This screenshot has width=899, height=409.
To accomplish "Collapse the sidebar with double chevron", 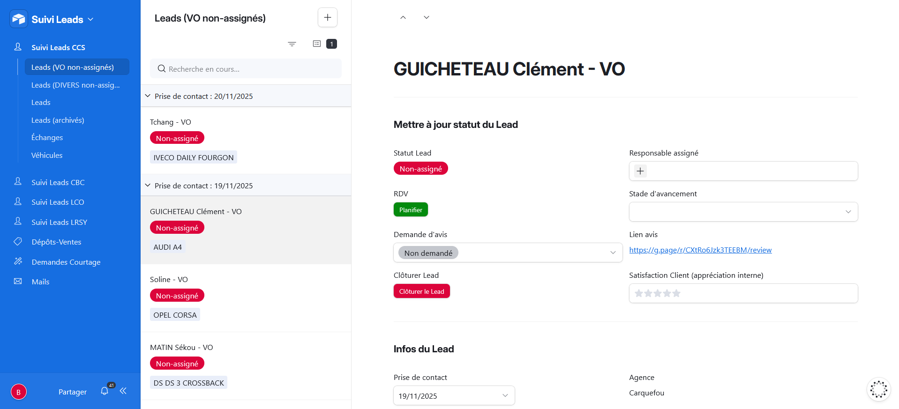I will pyautogui.click(x=123, y=391).
